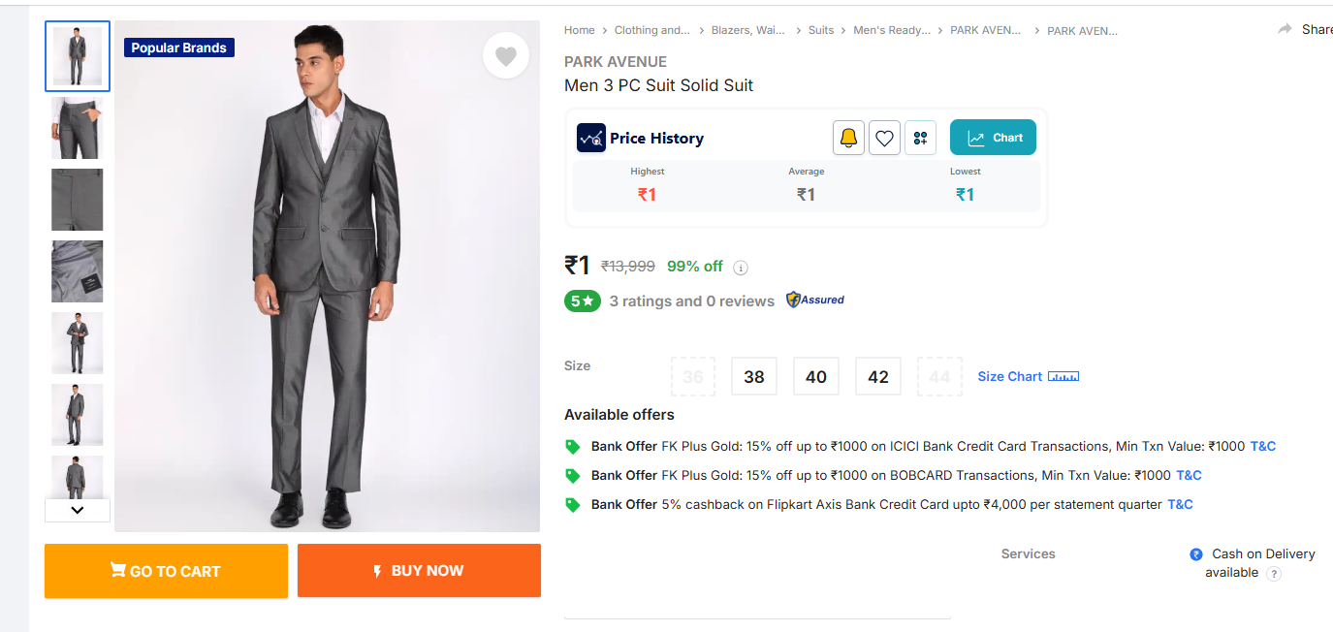Open the Suits breadcrumb category

[x=821, y=30]
